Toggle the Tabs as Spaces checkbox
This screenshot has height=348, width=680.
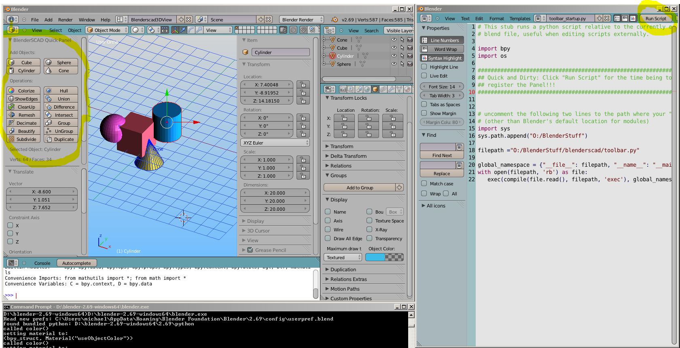click(x=424, y=104)
